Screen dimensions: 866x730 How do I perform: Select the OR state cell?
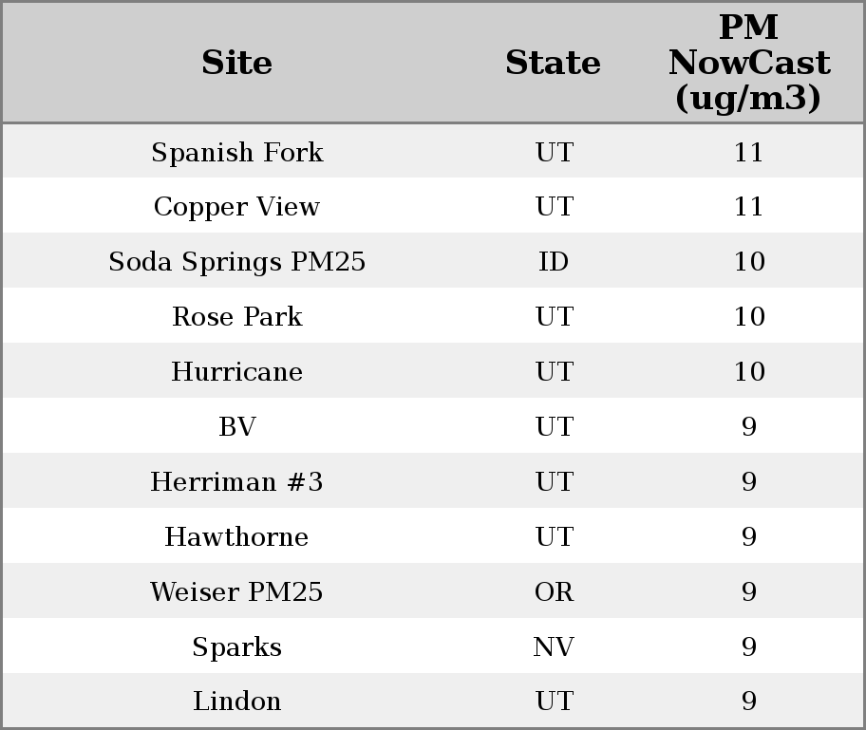pyautogui.click(x=554, y=592)
